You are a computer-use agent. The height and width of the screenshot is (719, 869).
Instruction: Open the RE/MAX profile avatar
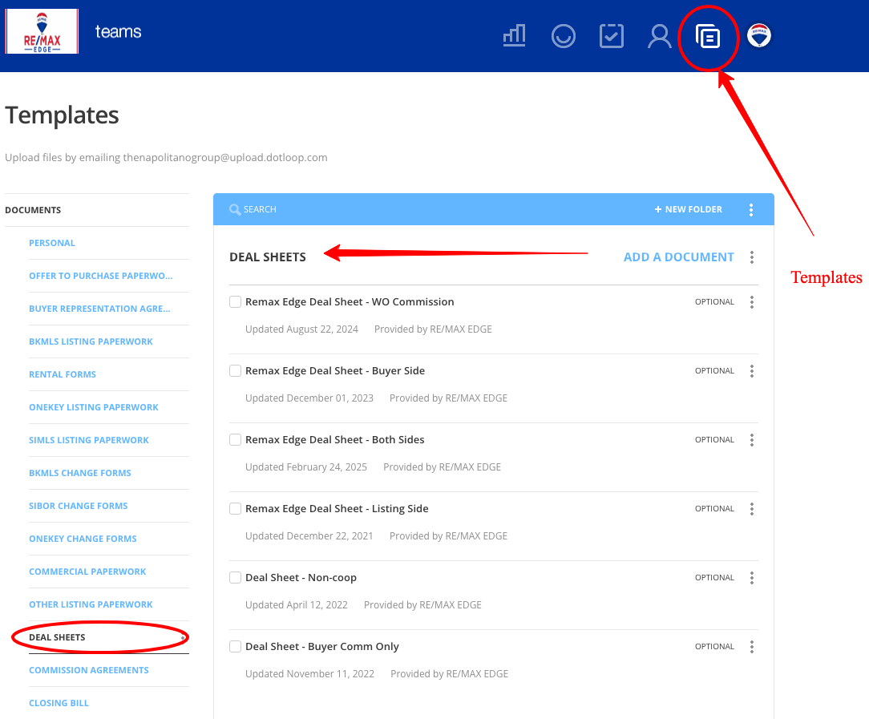[758, 35]
